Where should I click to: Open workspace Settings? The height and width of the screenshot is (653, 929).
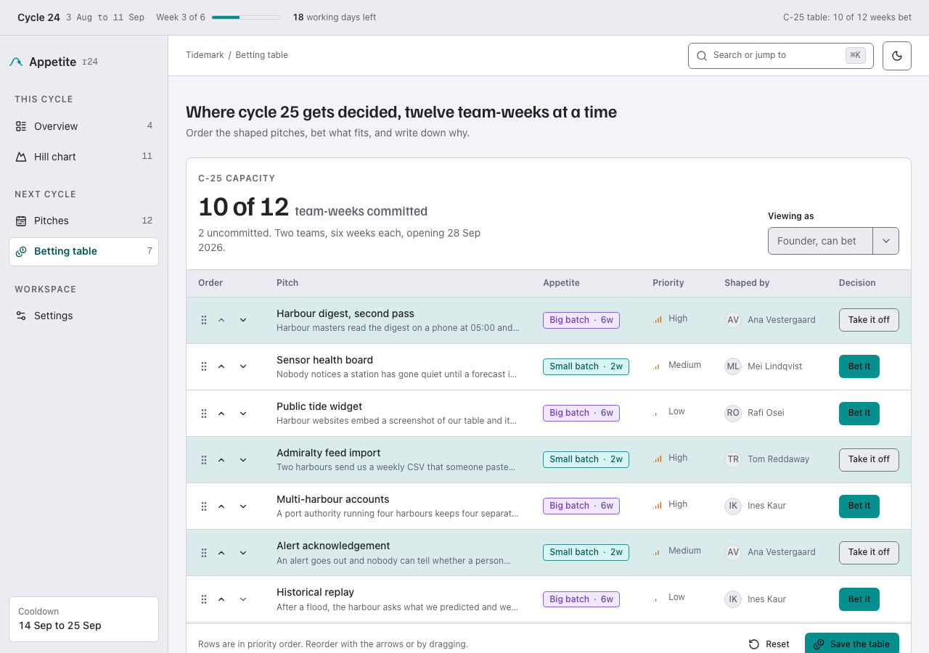coord(83,316)
